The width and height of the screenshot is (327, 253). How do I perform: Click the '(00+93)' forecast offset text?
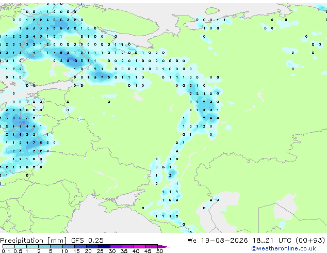tap(310, 241)
